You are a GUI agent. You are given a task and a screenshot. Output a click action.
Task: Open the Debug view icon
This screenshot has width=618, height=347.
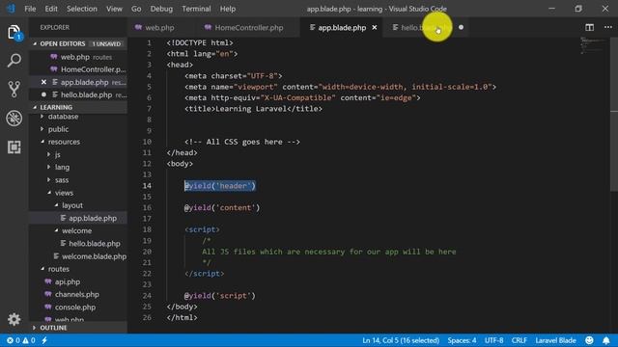[x=14, y=118]
